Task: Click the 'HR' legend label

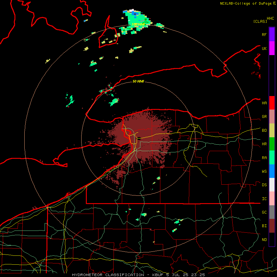Action: point(264,144)
